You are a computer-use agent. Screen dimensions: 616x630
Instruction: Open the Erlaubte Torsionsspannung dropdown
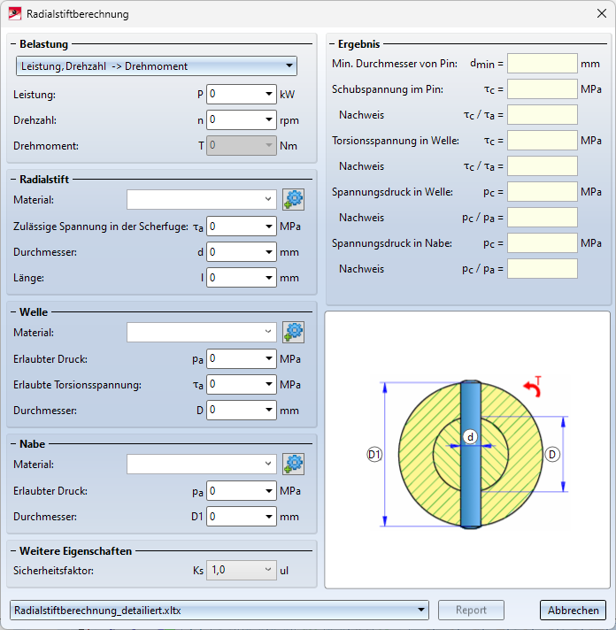(268, 385)
